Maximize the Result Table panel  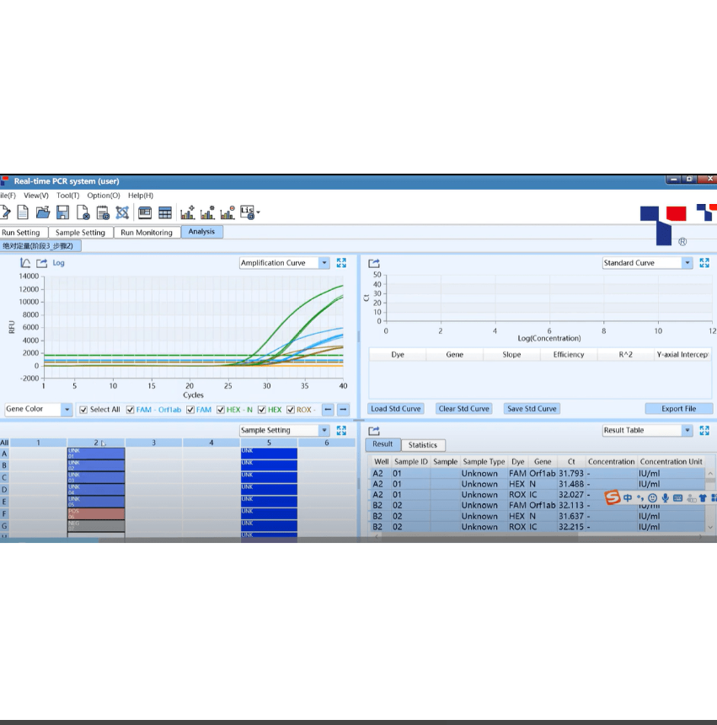[x=704, y=431]
